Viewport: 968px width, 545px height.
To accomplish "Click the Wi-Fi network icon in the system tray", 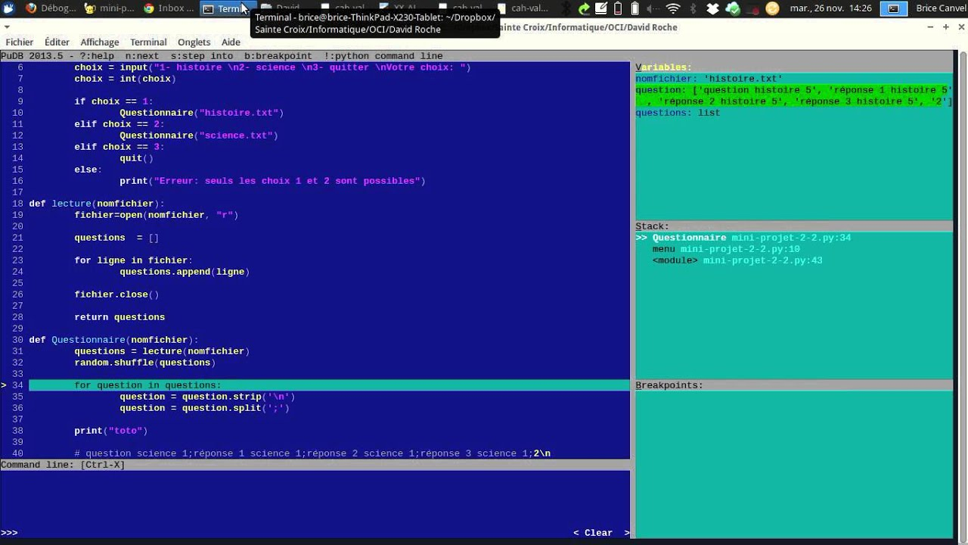I will click(x=672, y=9).
